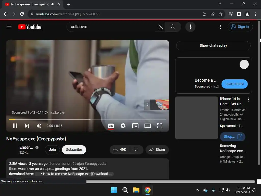Mute tab via speaker icon on tab
The height and width of the screenshot is (196, 261).
click(x=53, y=4)
